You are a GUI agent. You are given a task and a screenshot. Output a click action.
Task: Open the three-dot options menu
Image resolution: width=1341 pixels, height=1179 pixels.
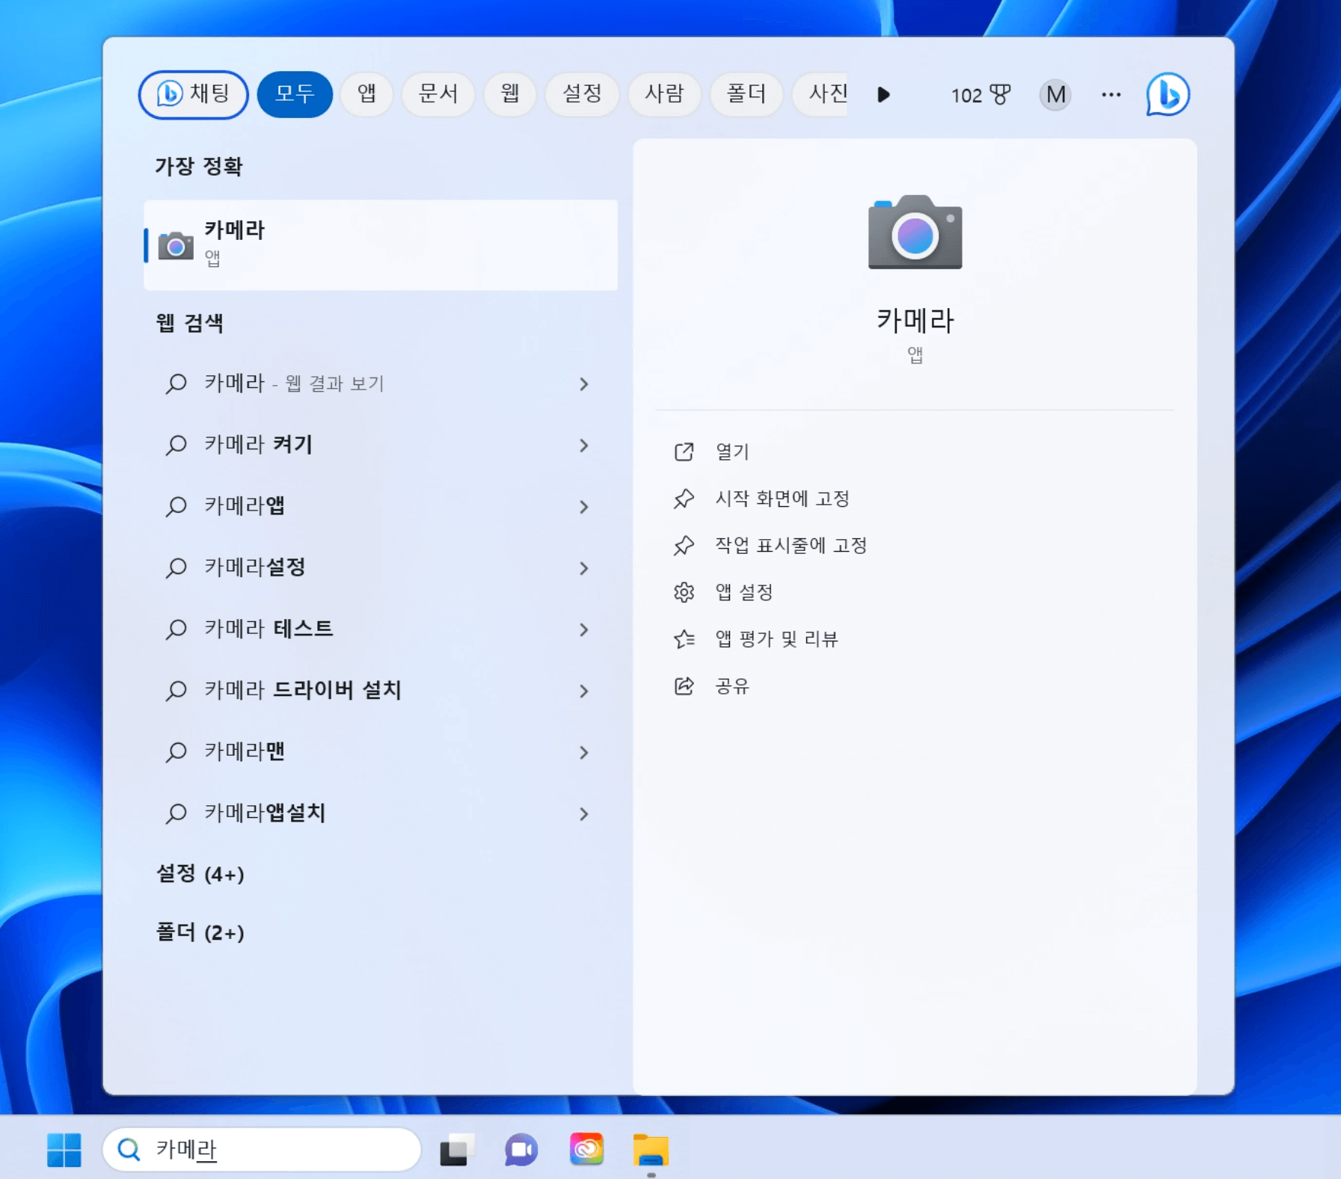(1111, 95)
